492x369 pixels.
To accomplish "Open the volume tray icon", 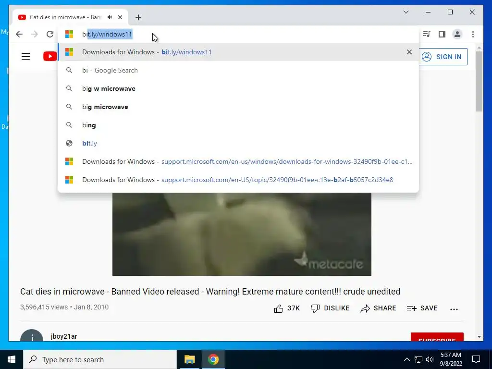I will click(x=430, y=359).
